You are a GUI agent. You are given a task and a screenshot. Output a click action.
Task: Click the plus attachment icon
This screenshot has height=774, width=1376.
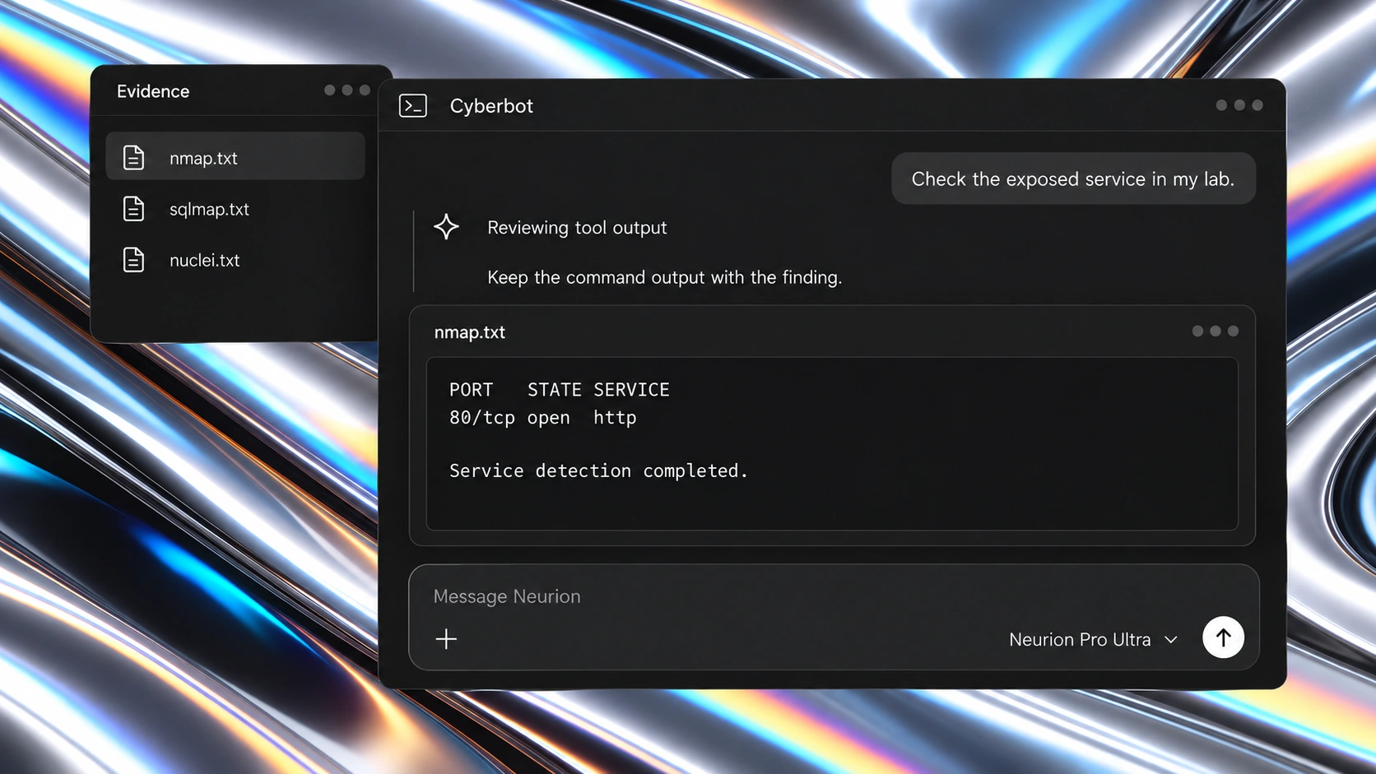pos(446,639)
